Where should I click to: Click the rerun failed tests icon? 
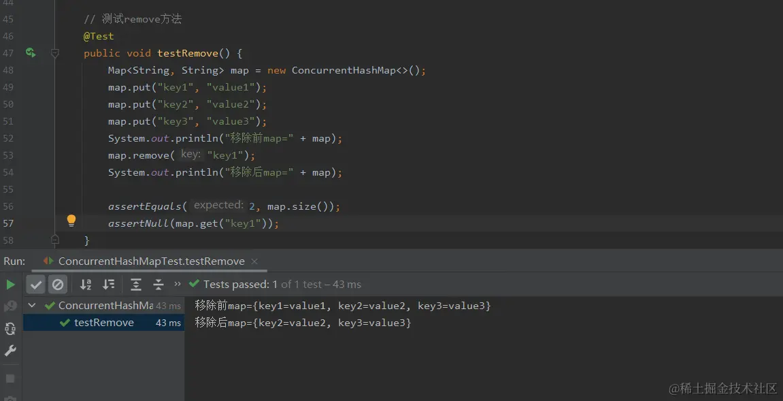tap(10, 306)
